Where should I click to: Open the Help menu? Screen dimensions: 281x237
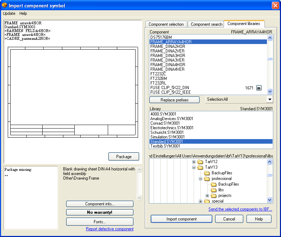23,13
